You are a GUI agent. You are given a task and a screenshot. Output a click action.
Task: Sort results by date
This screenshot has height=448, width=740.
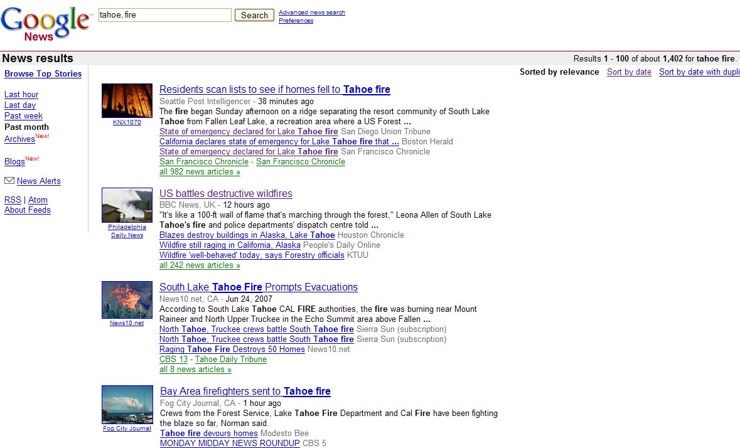(x=629, y=72)
